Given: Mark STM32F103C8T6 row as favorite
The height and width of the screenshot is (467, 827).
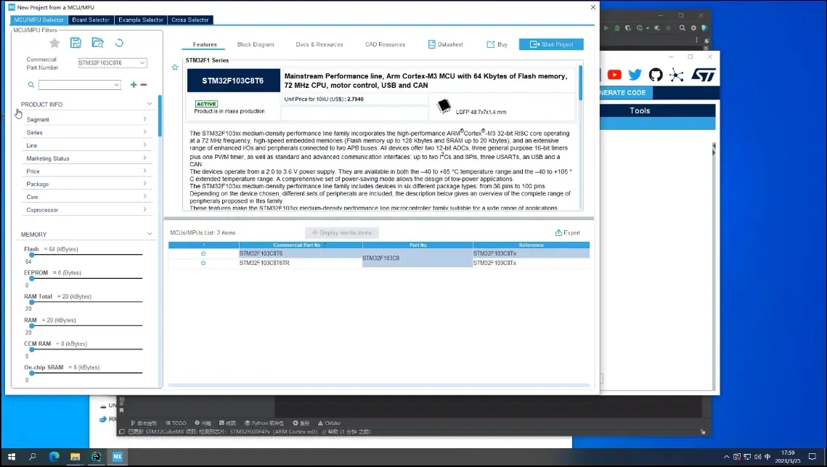Looking at the screenshot, I should pos(203,253).
